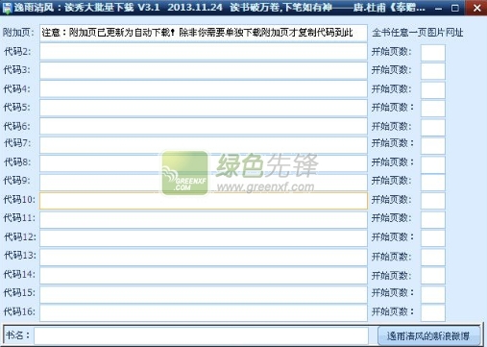This screenshot has height=347, width=487.
Task: Click the 书名 book title field
Action: pos(201,335)
